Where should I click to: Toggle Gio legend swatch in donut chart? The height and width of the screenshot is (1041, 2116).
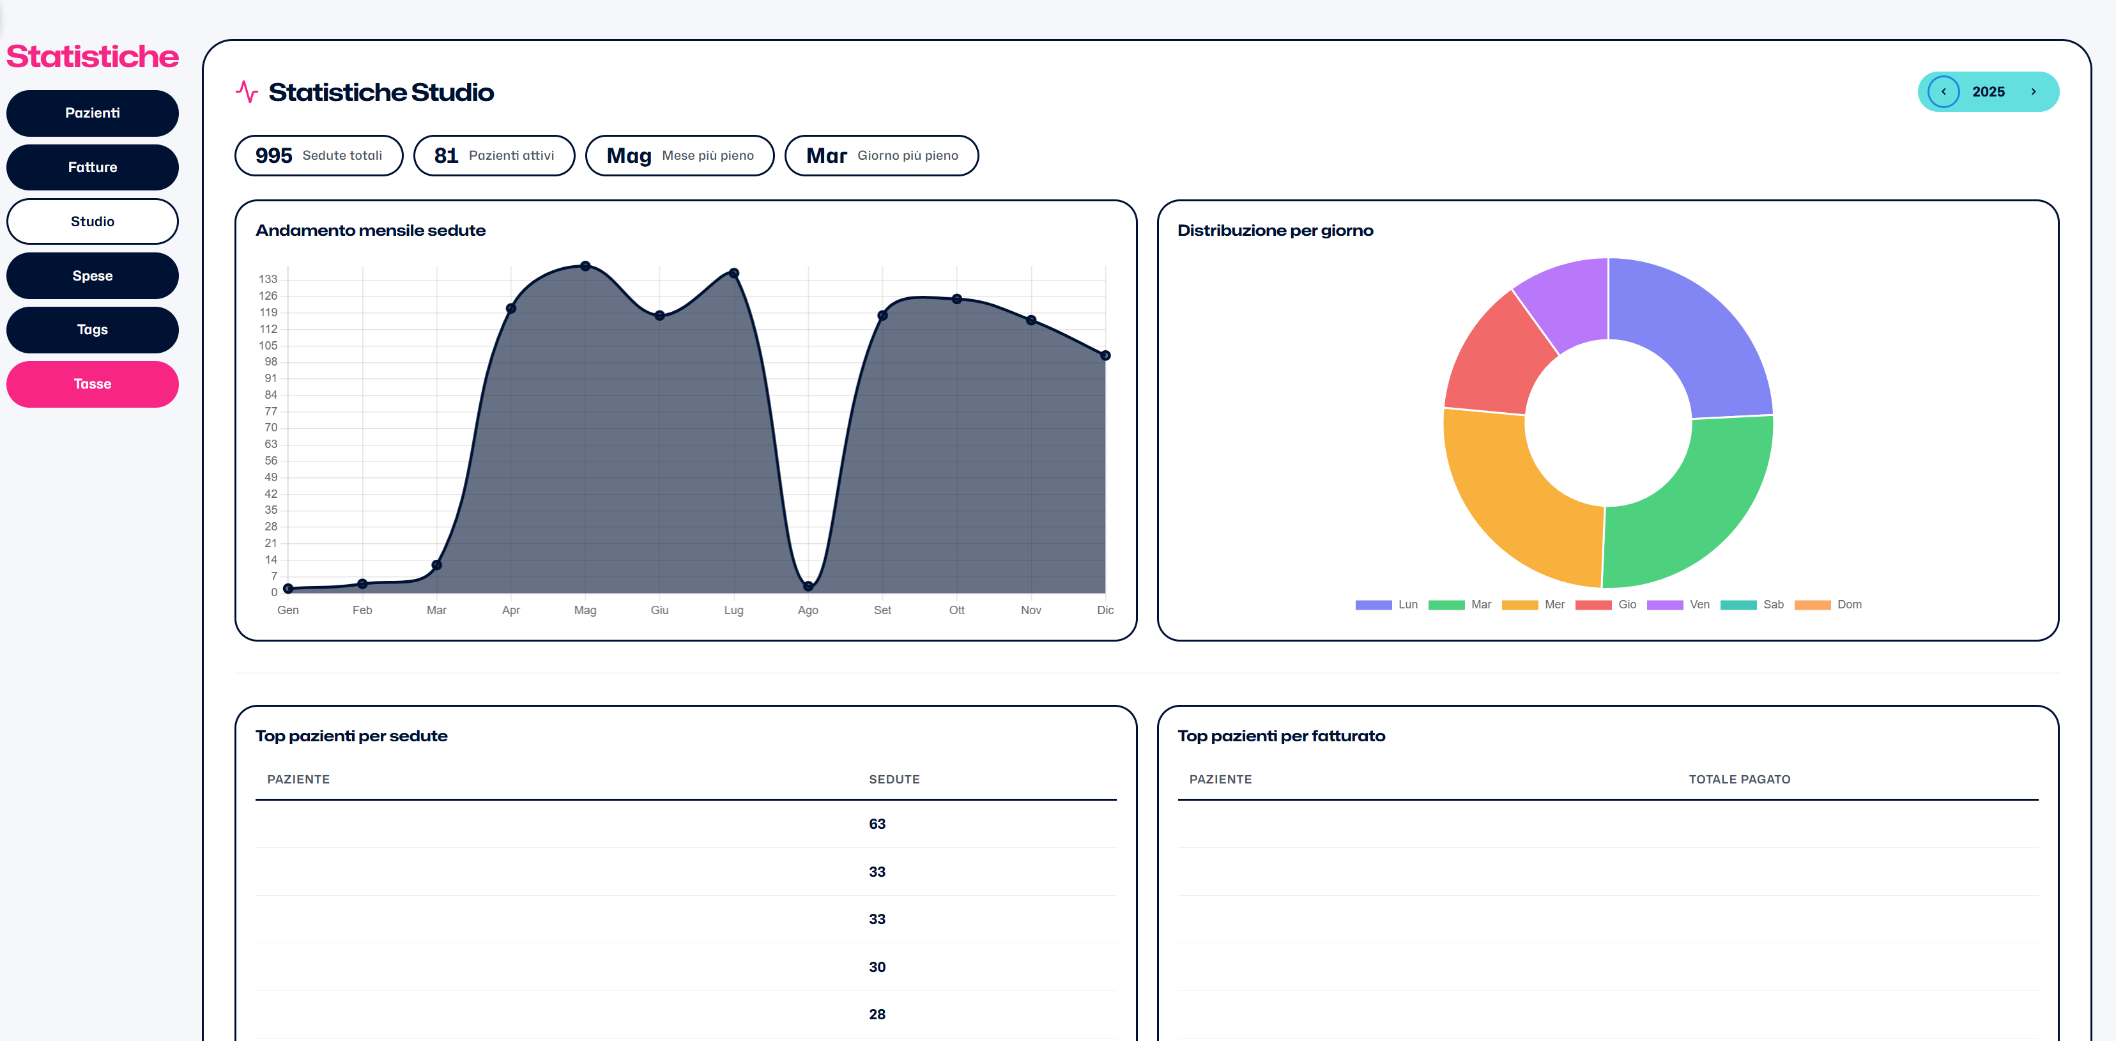[x=1593, y=605]
